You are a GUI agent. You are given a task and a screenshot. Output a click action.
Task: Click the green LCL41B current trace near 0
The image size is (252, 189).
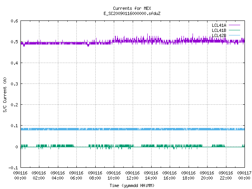[133, 146]
